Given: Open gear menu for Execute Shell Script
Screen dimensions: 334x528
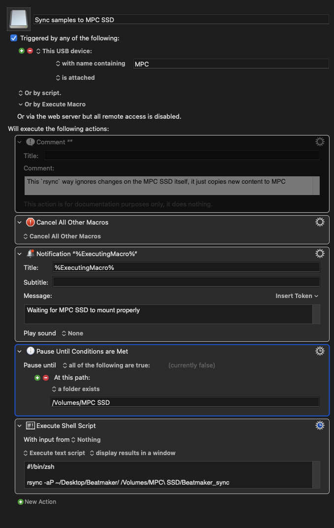Looking at the screenshot, I should pos(320,426).
